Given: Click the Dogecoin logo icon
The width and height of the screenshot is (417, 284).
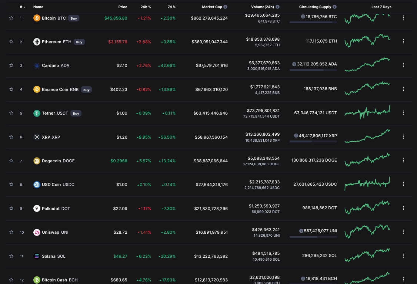Looking at the screenshot, I should tap(37, 161).
